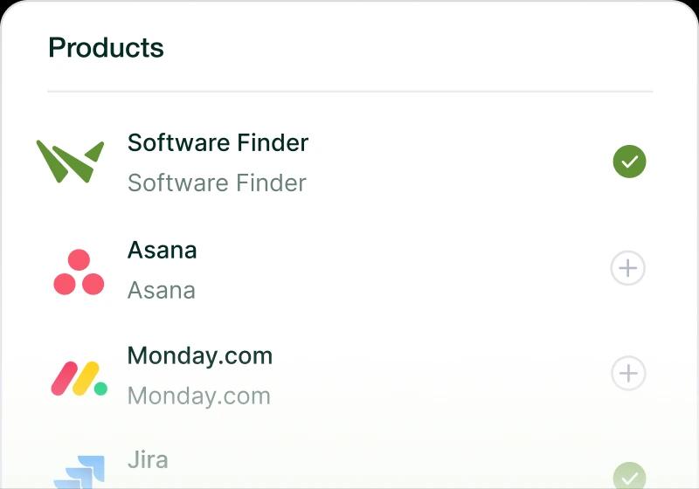Click the Jira blue logo icon
The height and width of the screenshot is (489, 699).
pyautogui.click(x=80, y=472)
